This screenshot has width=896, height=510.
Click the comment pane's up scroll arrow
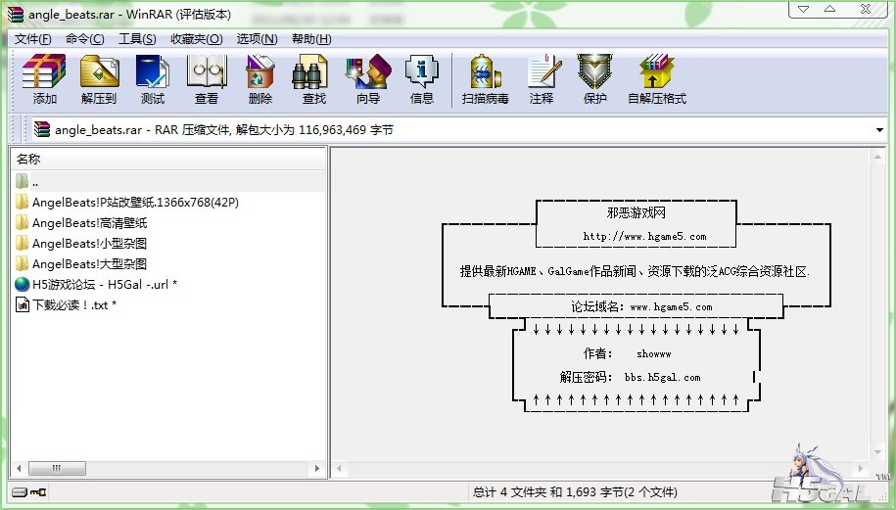point(878,156)
